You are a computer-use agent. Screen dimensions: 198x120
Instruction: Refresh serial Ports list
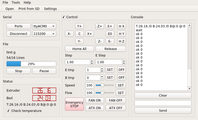(x=18, y=26)
